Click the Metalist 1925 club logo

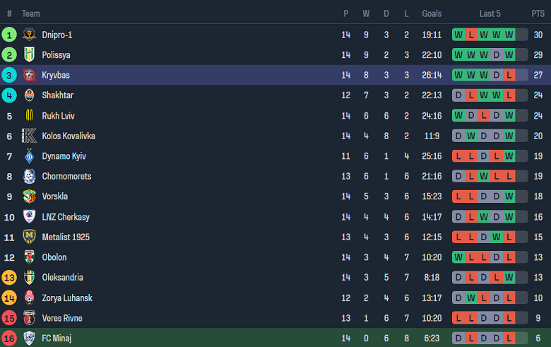pos(29,237)
